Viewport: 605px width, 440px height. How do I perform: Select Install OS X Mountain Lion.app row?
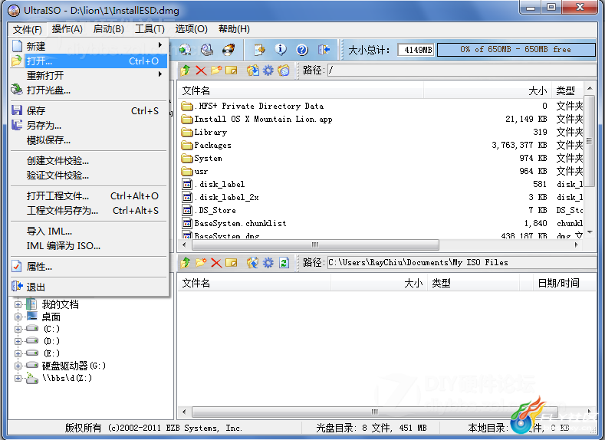pyautogui.click(x=381, y=119)
